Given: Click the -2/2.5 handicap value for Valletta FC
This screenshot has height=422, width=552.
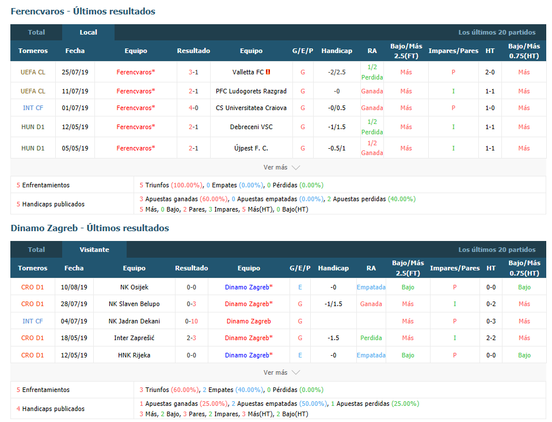Looking at the screenshot, I should 337,72.
